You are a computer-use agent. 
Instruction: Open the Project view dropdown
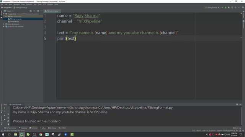click(x=9, y=11)
